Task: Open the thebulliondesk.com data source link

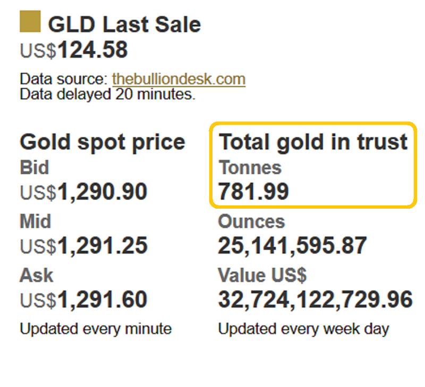Action: [x=178, y=80]
